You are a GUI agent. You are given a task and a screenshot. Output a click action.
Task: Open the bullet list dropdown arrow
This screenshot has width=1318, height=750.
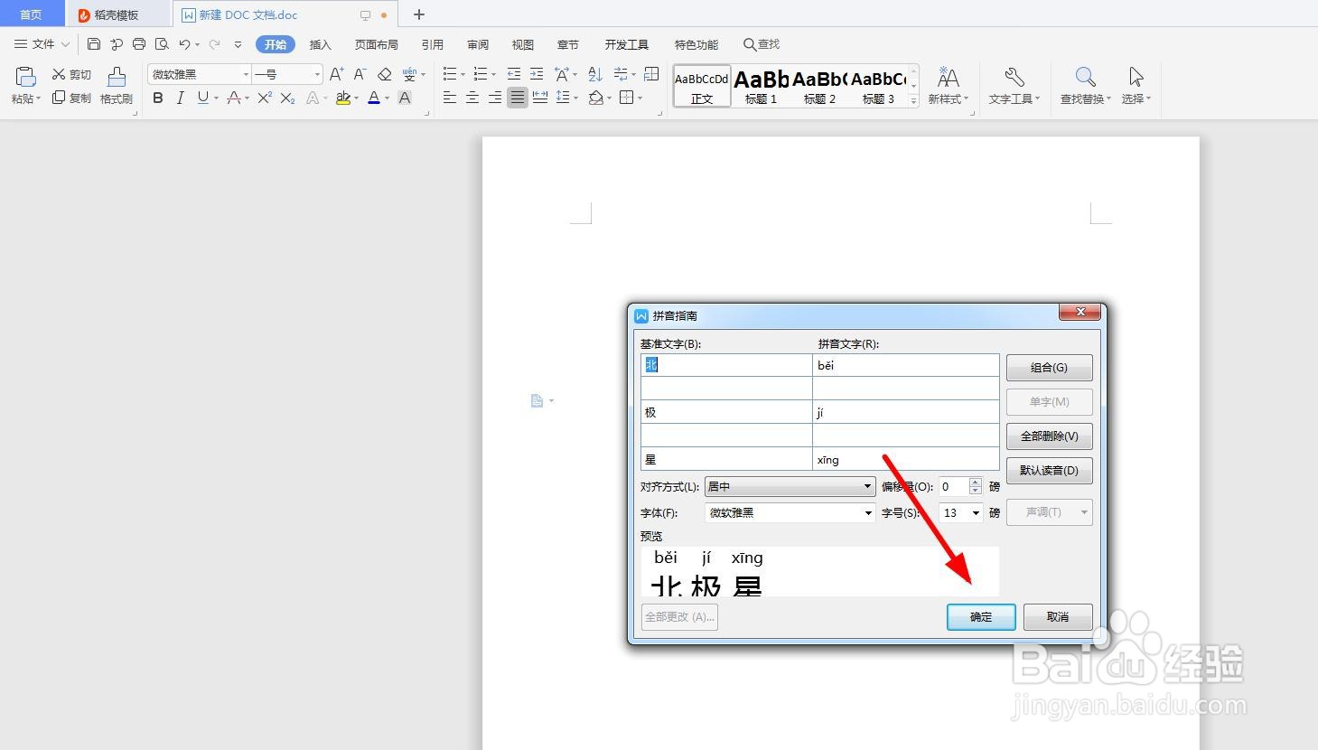pos(463,74)
